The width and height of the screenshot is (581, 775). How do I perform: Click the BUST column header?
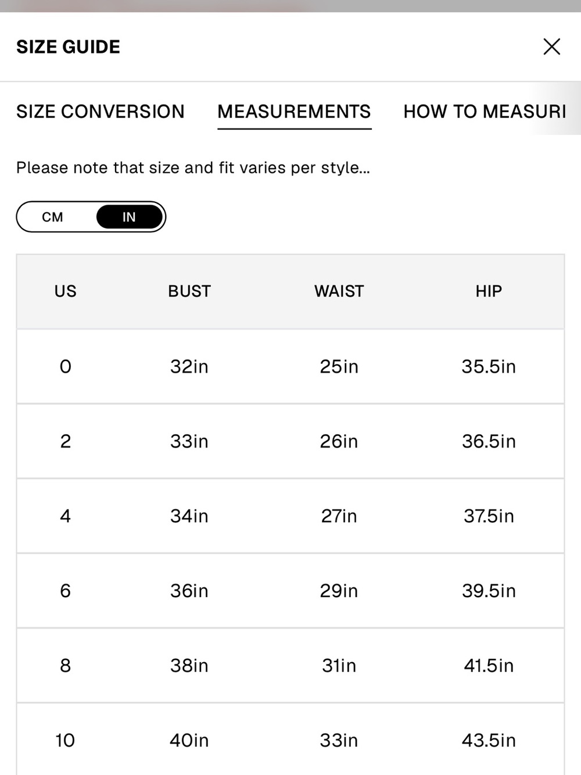click(189, 291)
